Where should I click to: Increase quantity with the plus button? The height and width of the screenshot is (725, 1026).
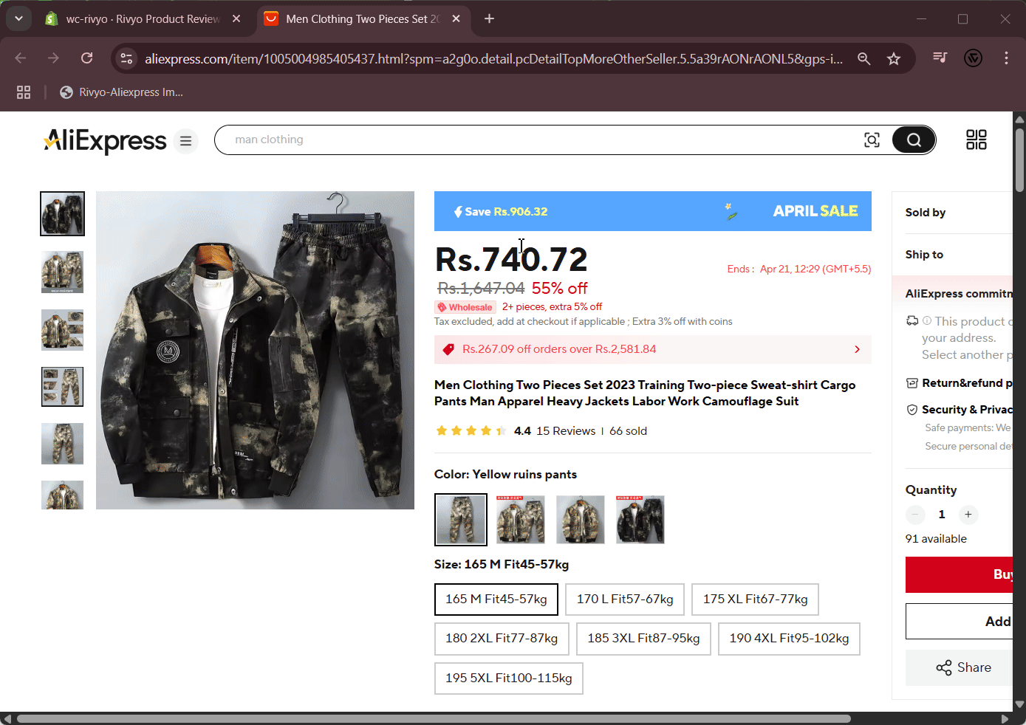(968, 515)
